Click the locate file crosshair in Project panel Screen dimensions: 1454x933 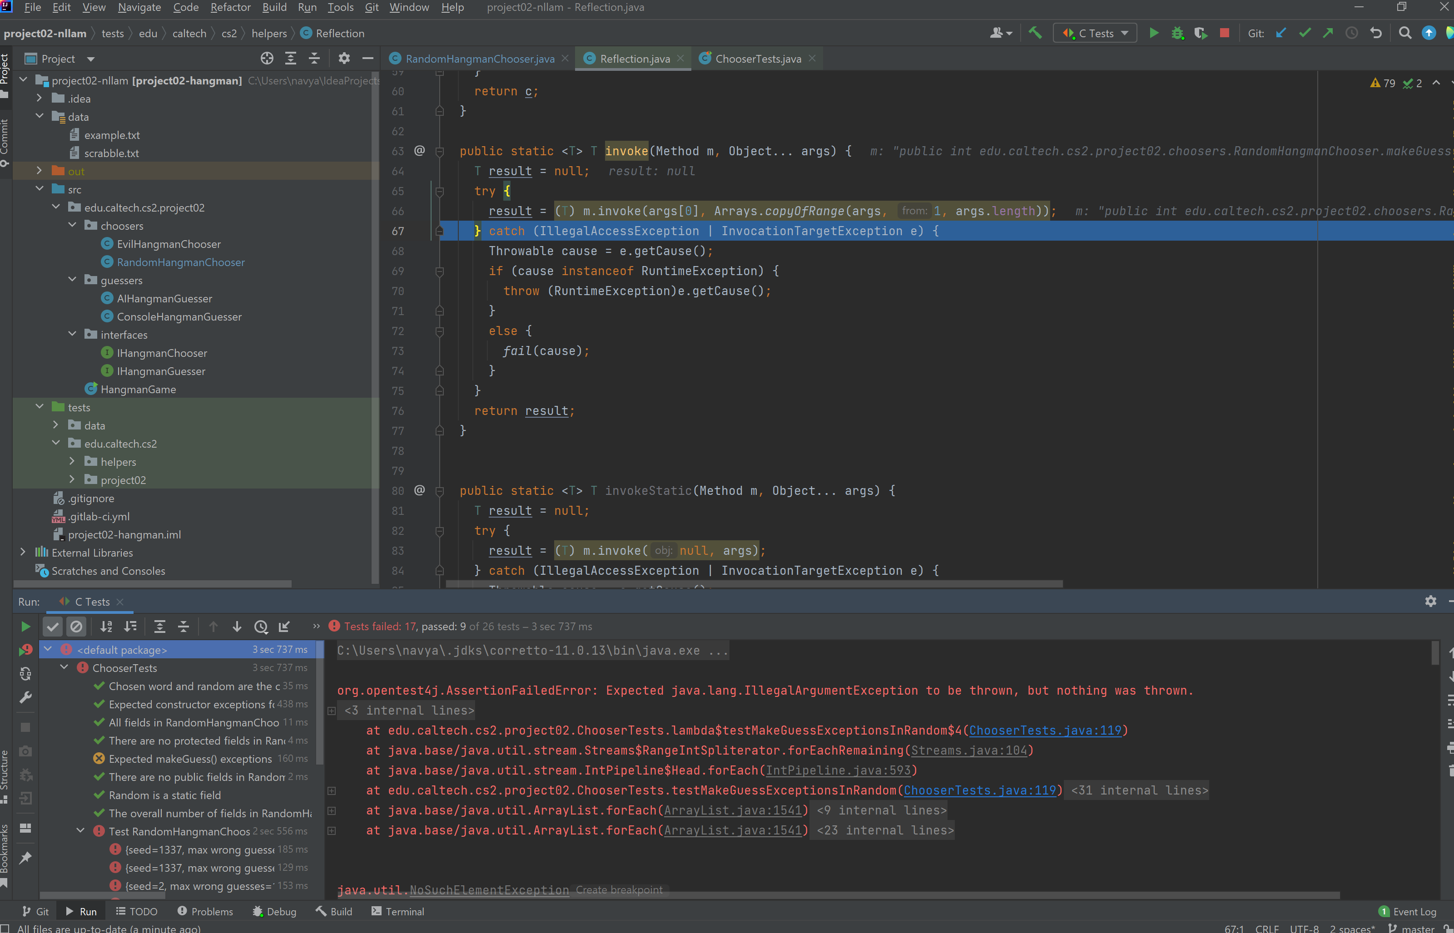point(267,59)
